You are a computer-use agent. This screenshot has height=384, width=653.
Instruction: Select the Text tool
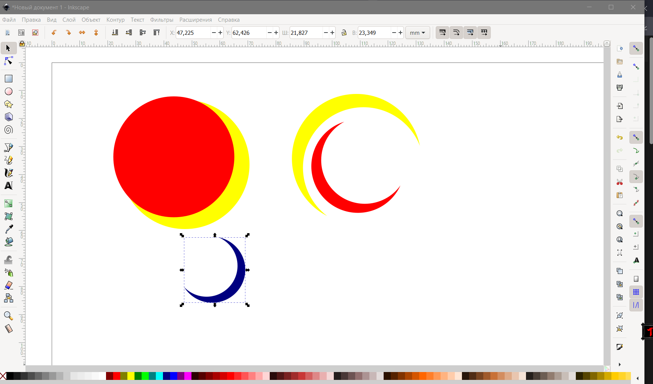[x=8, y=186]
